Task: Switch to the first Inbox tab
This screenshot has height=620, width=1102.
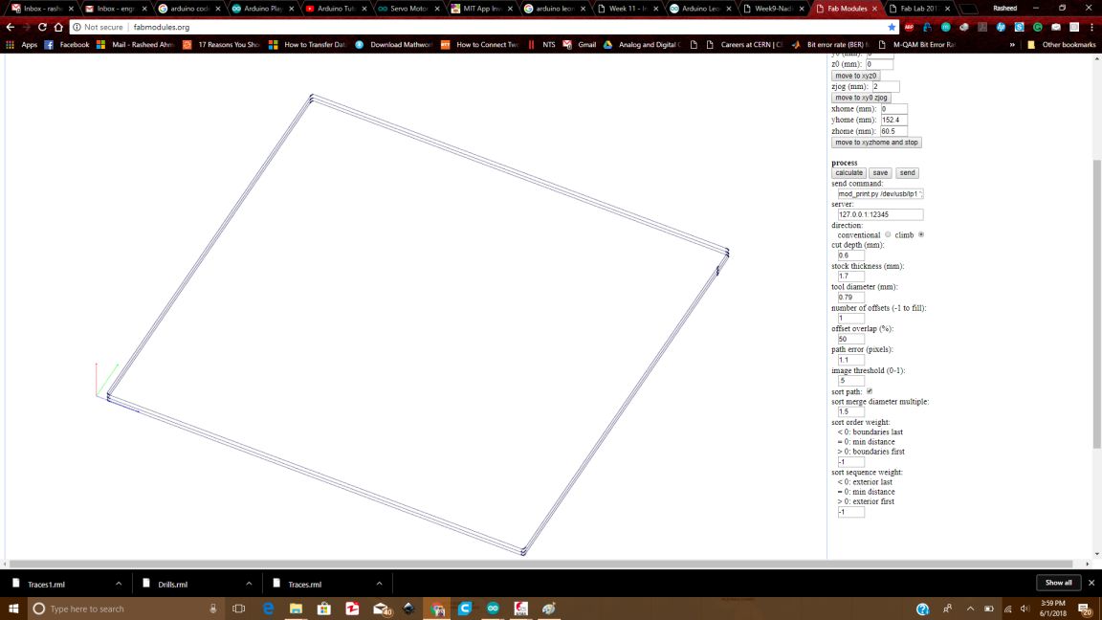Action: pos(41,9)
